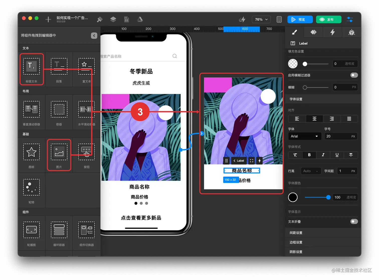The image size is (379, 280).
Task: Expand the 边框设置 section
Action: (x=323, y=242)
